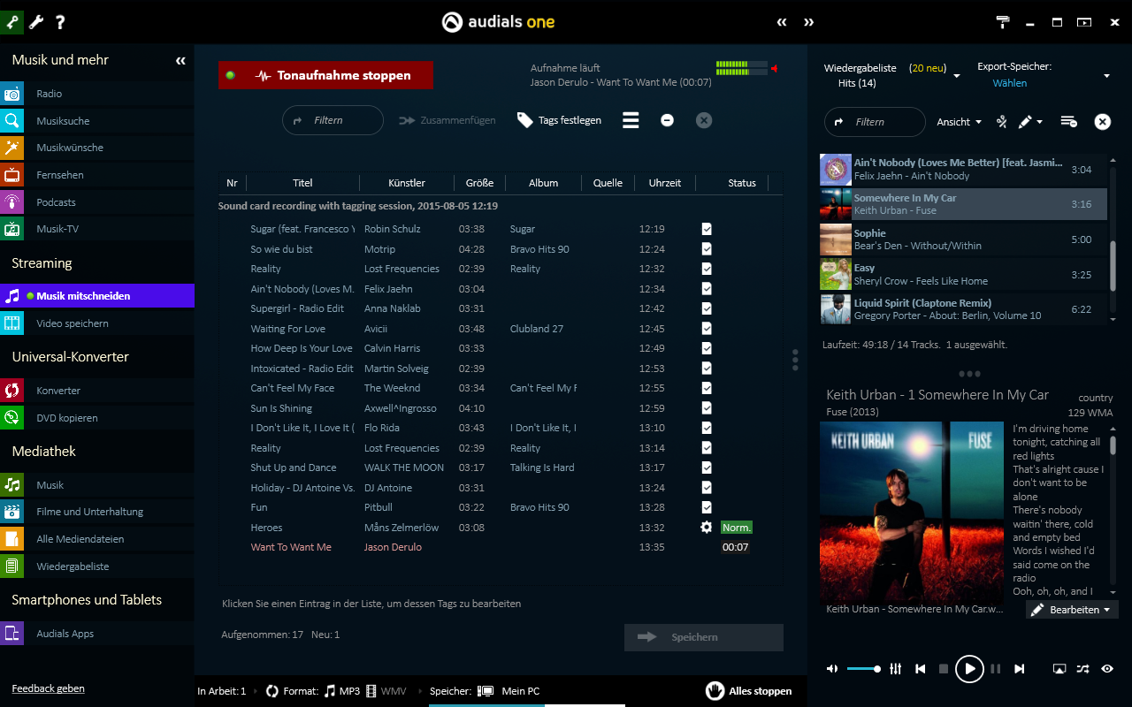This screenshot has height=707, width=1132.
Task: Open the Export-Speicher dropdown arrow
Action: point(1106,76)
